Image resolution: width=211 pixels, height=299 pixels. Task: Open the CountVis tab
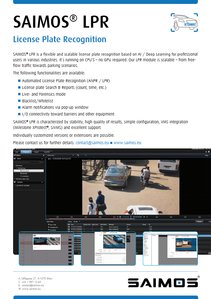tap(47, 152)
